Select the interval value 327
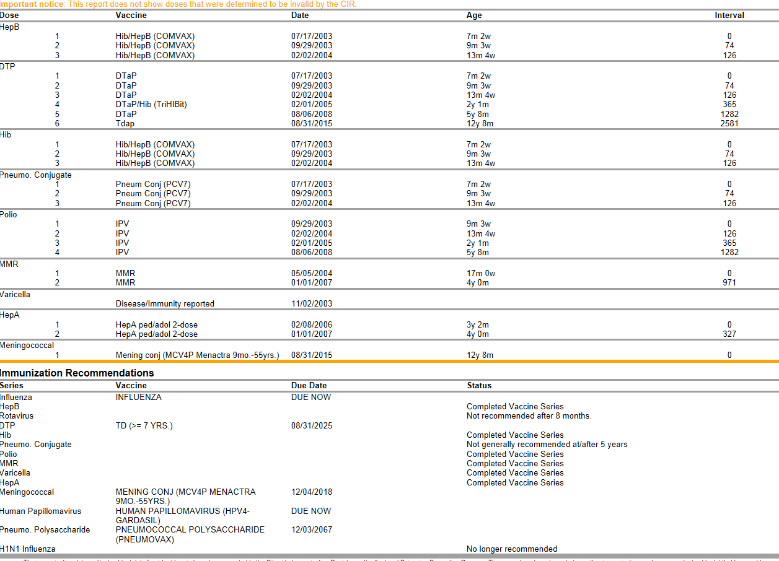 coord(729,334)
